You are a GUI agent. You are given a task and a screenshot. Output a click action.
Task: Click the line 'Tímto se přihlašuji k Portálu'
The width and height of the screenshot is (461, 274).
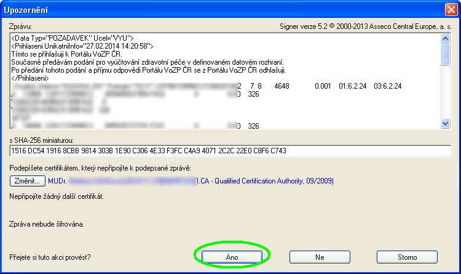click(x=62, y=54)
